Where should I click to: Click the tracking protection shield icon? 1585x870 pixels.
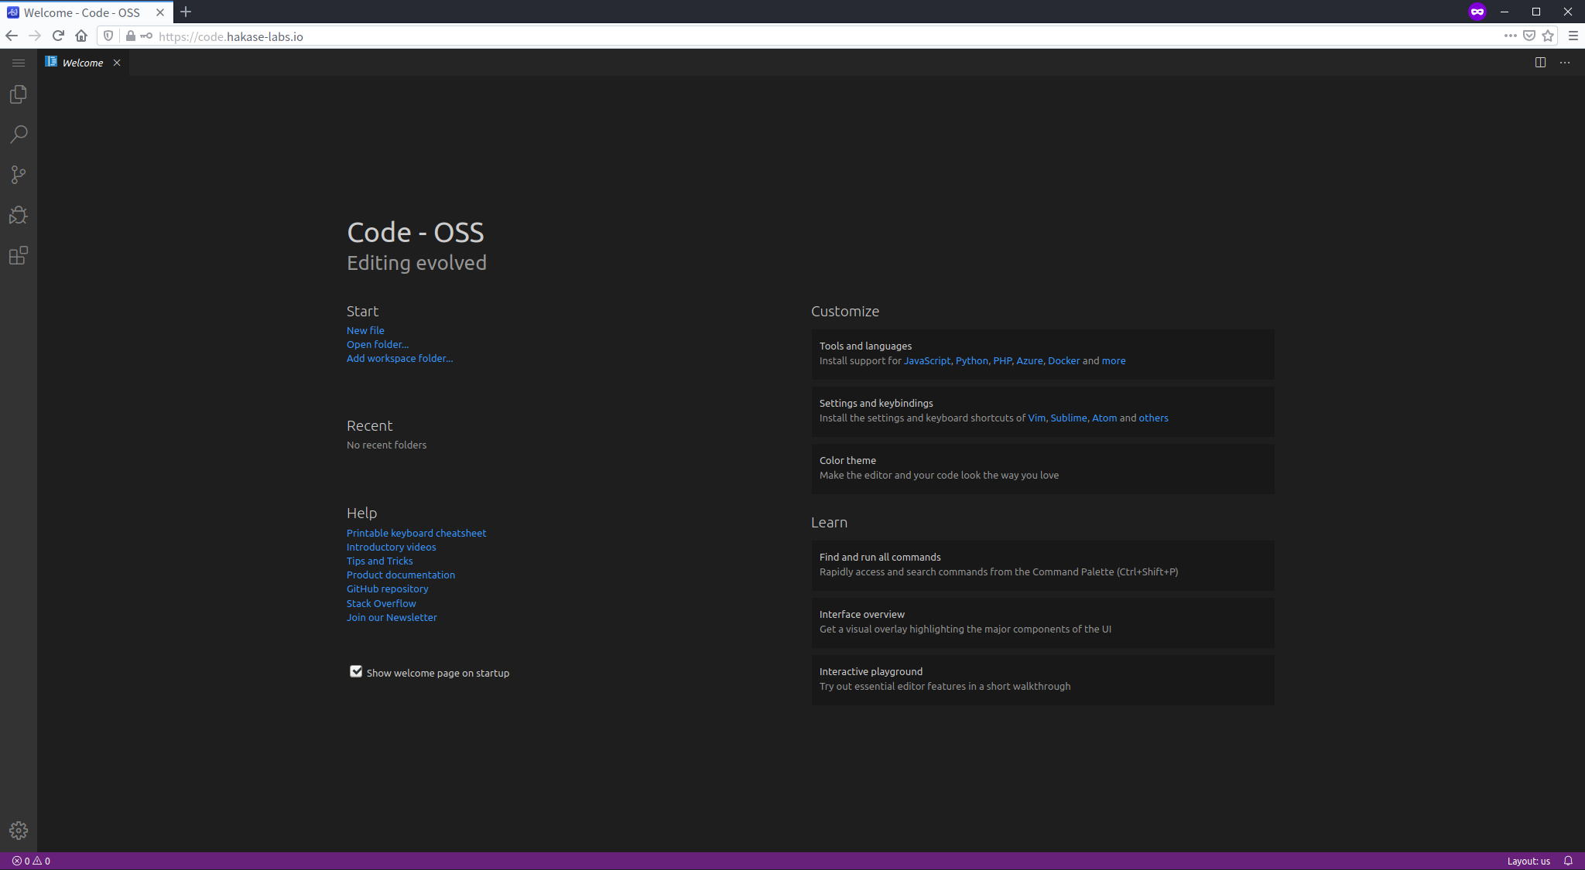tap(108, 36)
